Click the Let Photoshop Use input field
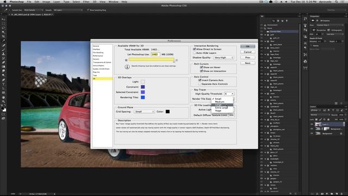This screenshot has width=348, height=196. click(156, 54)
